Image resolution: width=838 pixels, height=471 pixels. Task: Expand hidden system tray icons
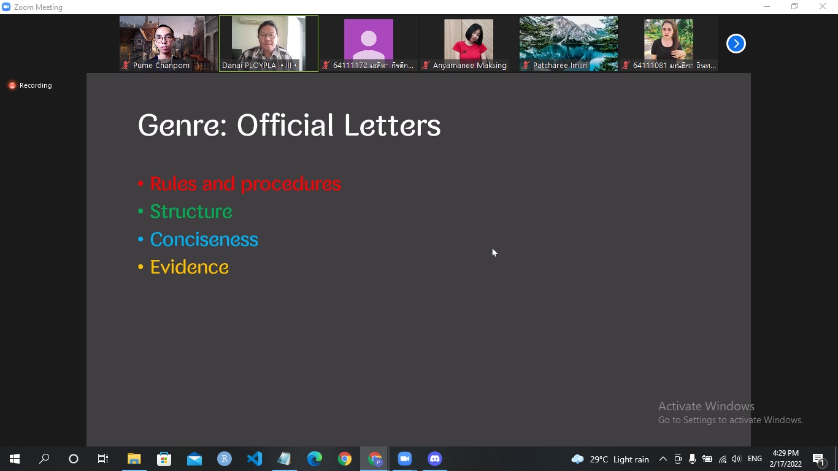click(663, 459)
